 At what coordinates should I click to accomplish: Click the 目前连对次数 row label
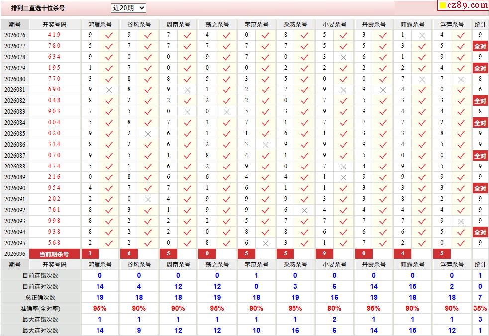click(x=40, y=287)
